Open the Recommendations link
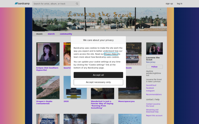 [x=154, y=95]
